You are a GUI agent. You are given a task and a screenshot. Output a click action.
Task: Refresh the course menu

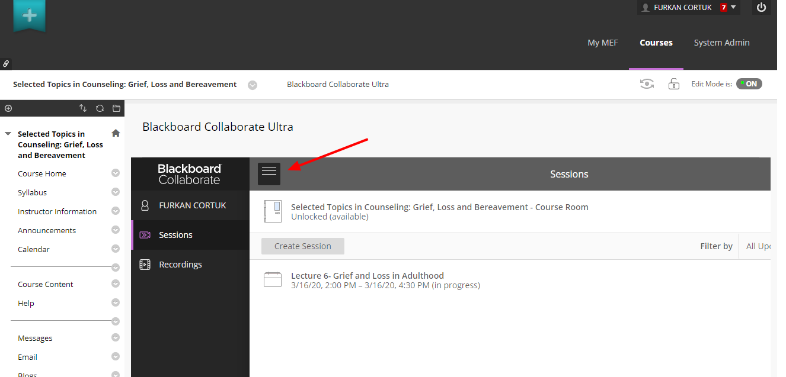coord(100,108)
